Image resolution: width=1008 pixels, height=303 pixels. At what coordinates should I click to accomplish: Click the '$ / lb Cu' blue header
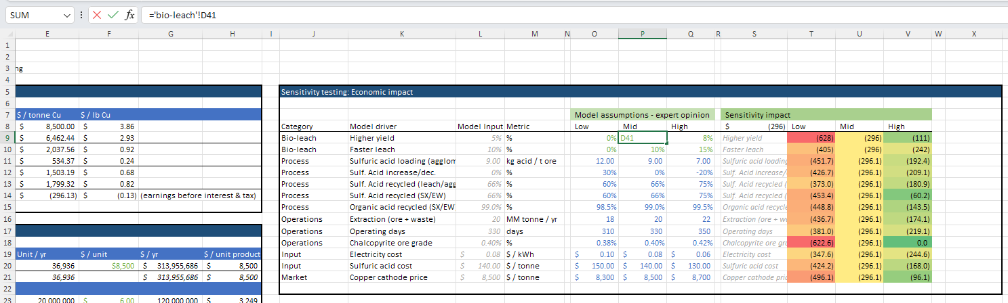[x=108, y=115]
